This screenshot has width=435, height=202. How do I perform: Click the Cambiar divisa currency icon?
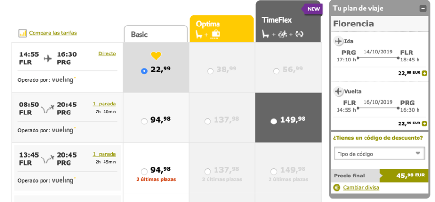[337, 187]
